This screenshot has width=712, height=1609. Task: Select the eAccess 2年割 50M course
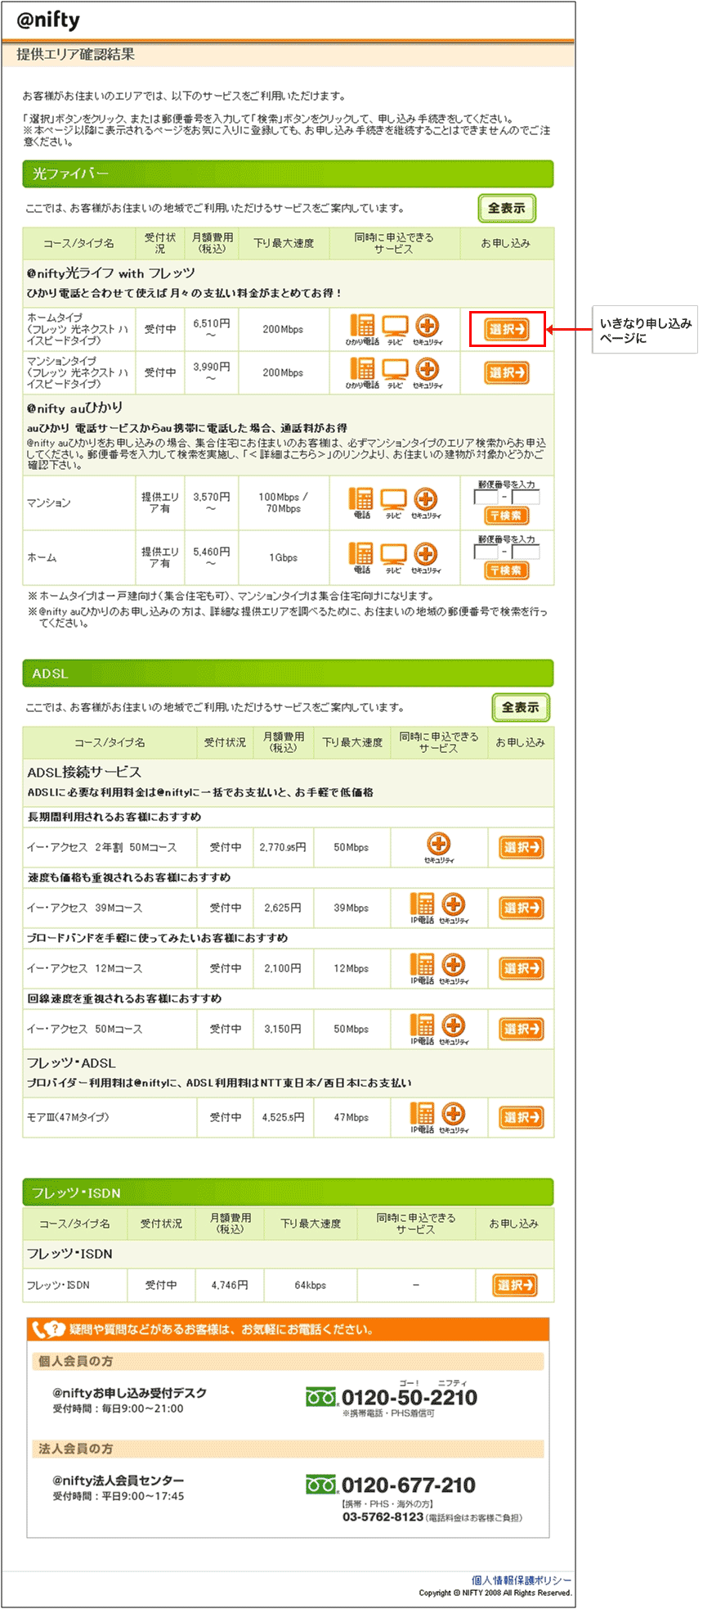point(522,848)
